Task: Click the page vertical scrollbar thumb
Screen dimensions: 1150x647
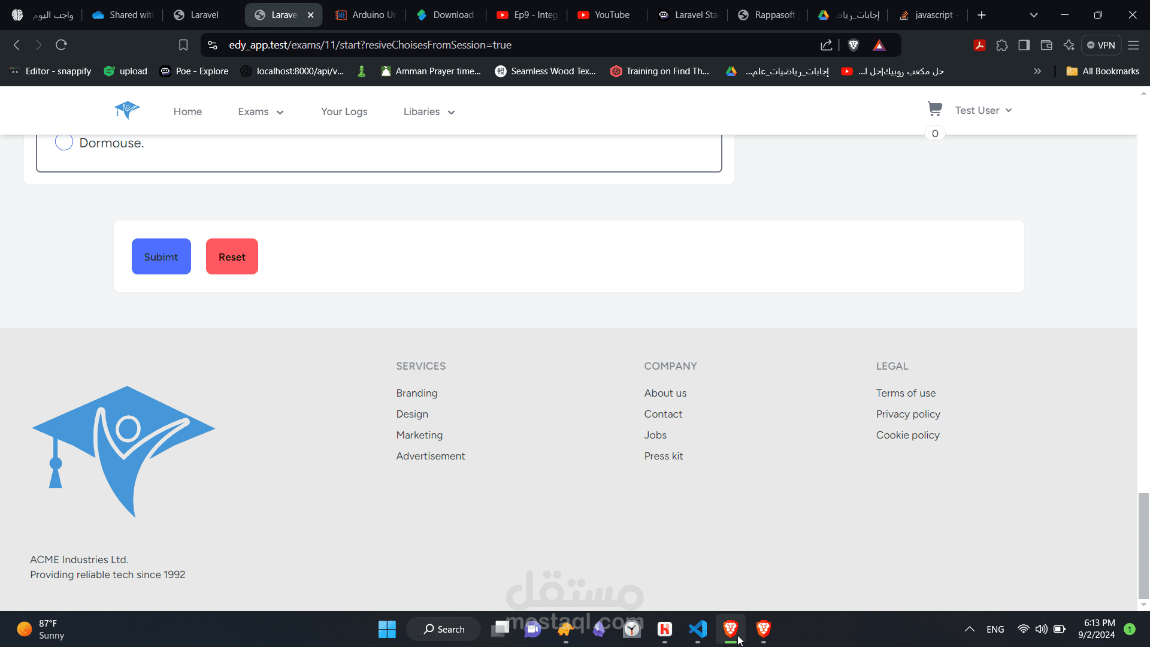Action: (x=1143, y=545)
